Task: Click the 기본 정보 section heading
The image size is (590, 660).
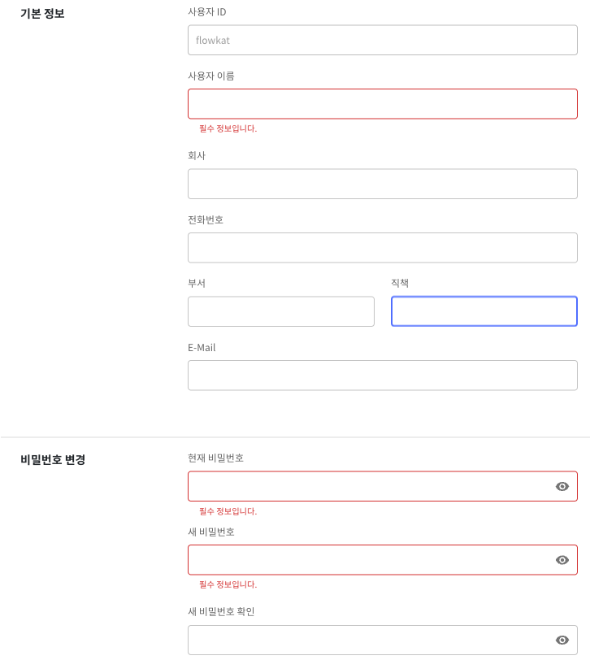Action: coord(42,14)
